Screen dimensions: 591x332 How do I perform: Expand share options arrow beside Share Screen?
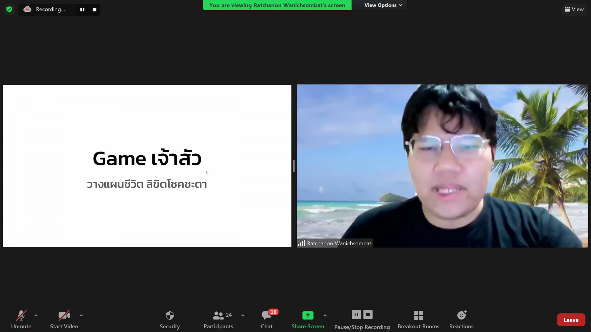[x=325, y=315]
